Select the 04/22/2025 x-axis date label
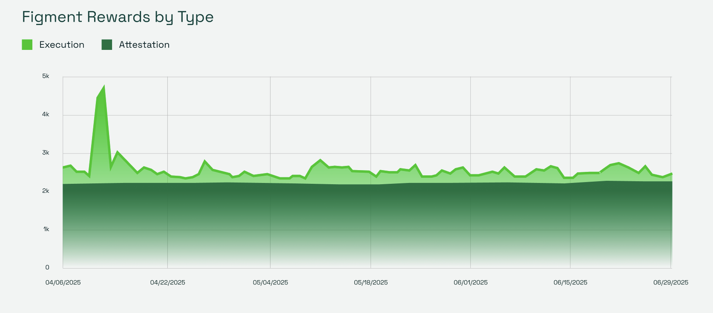The width and height of the screenshot is (713, 313). pos(168,283)
